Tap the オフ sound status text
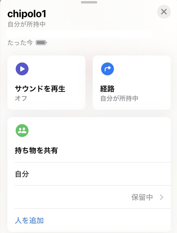 [x=21, y=98]
